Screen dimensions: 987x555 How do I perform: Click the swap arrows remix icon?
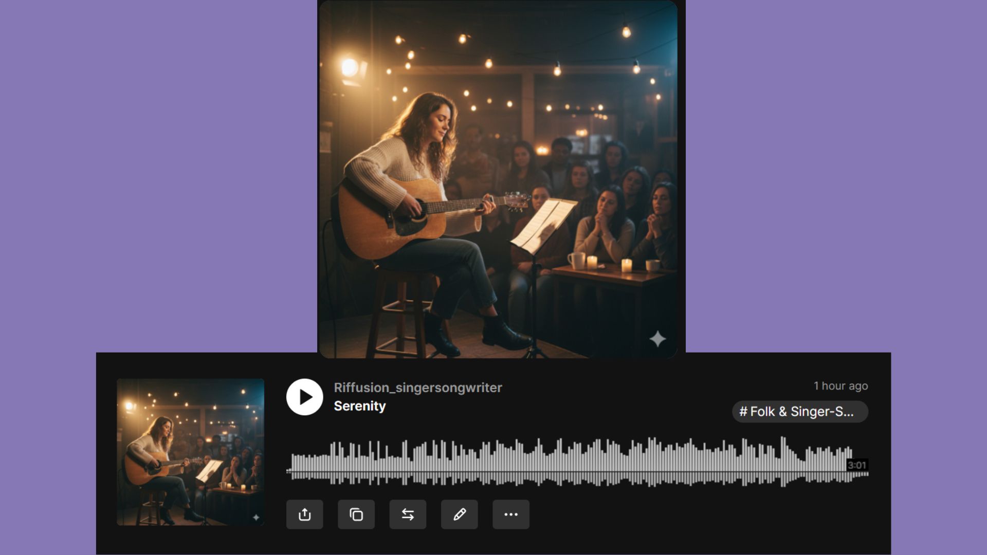tap(408, 514)
